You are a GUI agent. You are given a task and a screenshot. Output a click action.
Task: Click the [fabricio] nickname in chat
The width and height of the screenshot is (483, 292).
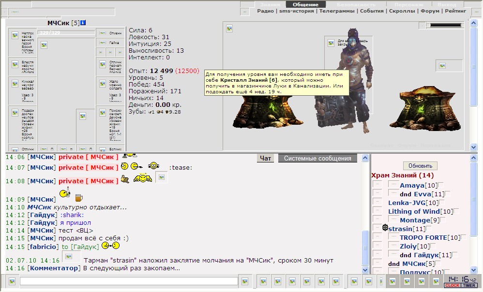click(43, 247)
